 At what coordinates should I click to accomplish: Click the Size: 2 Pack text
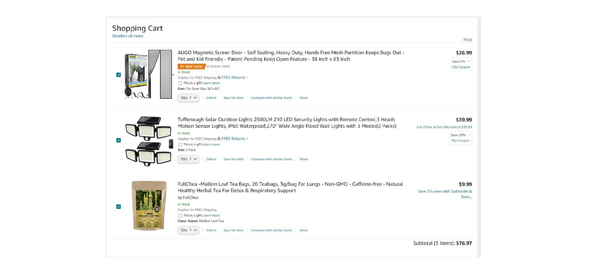[187, 150]
